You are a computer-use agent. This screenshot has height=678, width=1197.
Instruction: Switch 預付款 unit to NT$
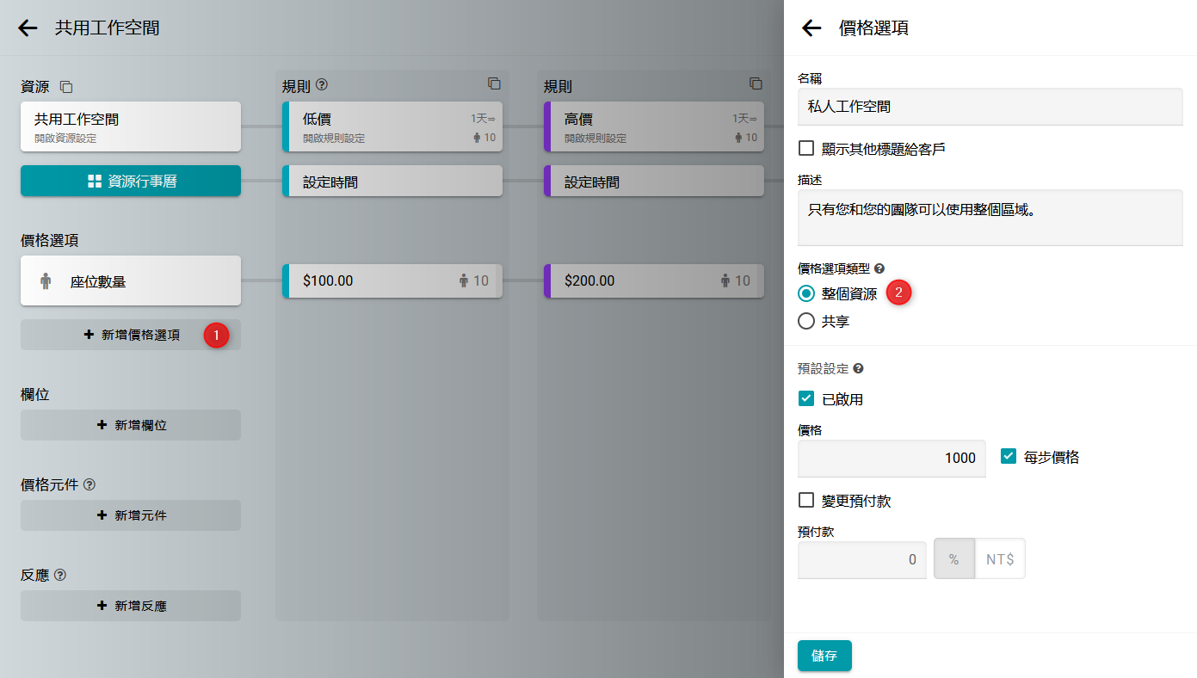click(x=999, y=559)
